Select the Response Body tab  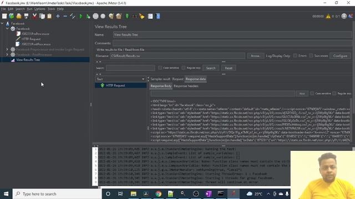coord(161,86)
